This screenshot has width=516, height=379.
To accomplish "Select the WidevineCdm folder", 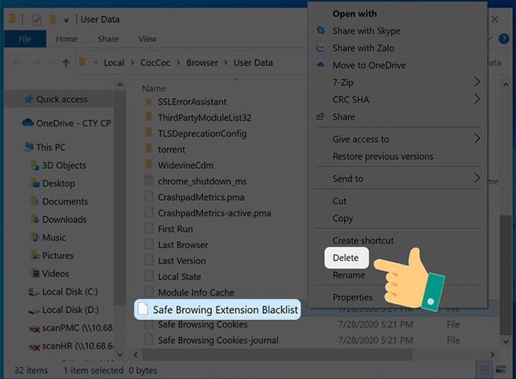I will pos(185,165).
